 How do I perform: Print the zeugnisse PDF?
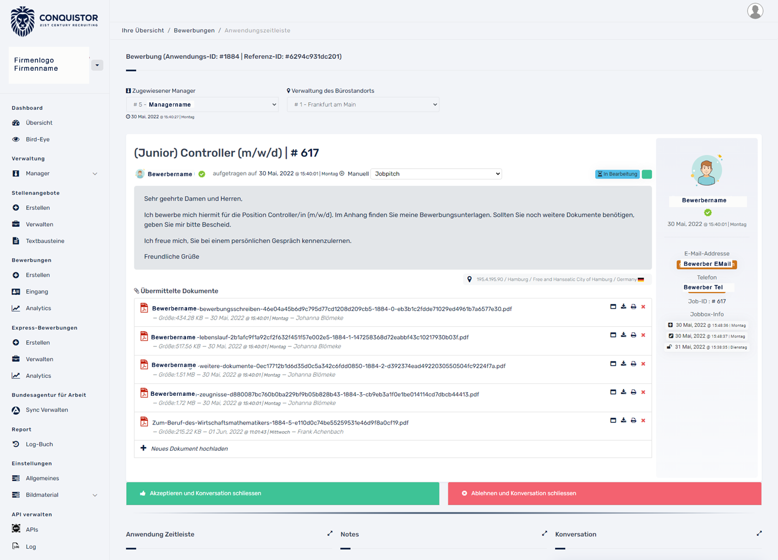point(633,392)
